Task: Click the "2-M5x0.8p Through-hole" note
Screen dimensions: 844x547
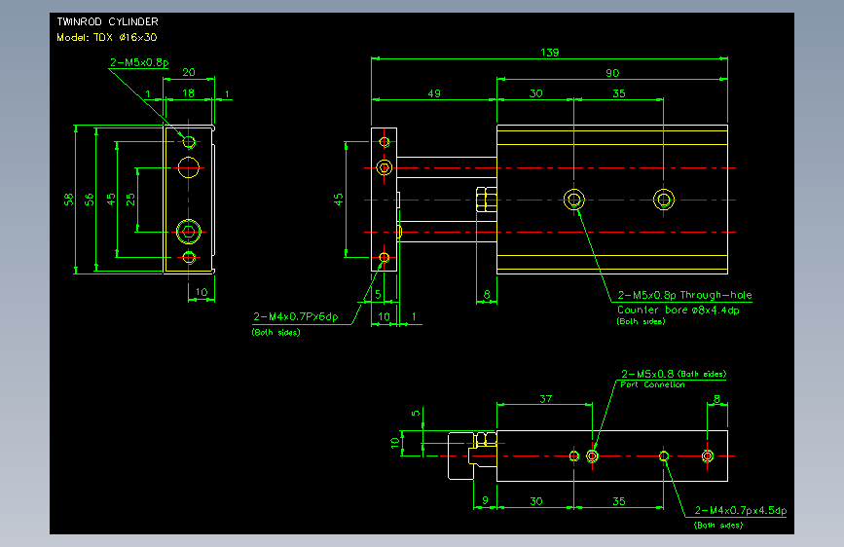Action: (x=684, y=295)
